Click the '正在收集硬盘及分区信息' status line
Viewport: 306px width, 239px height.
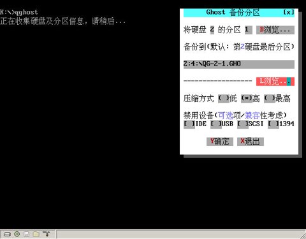tap(62, 21)
